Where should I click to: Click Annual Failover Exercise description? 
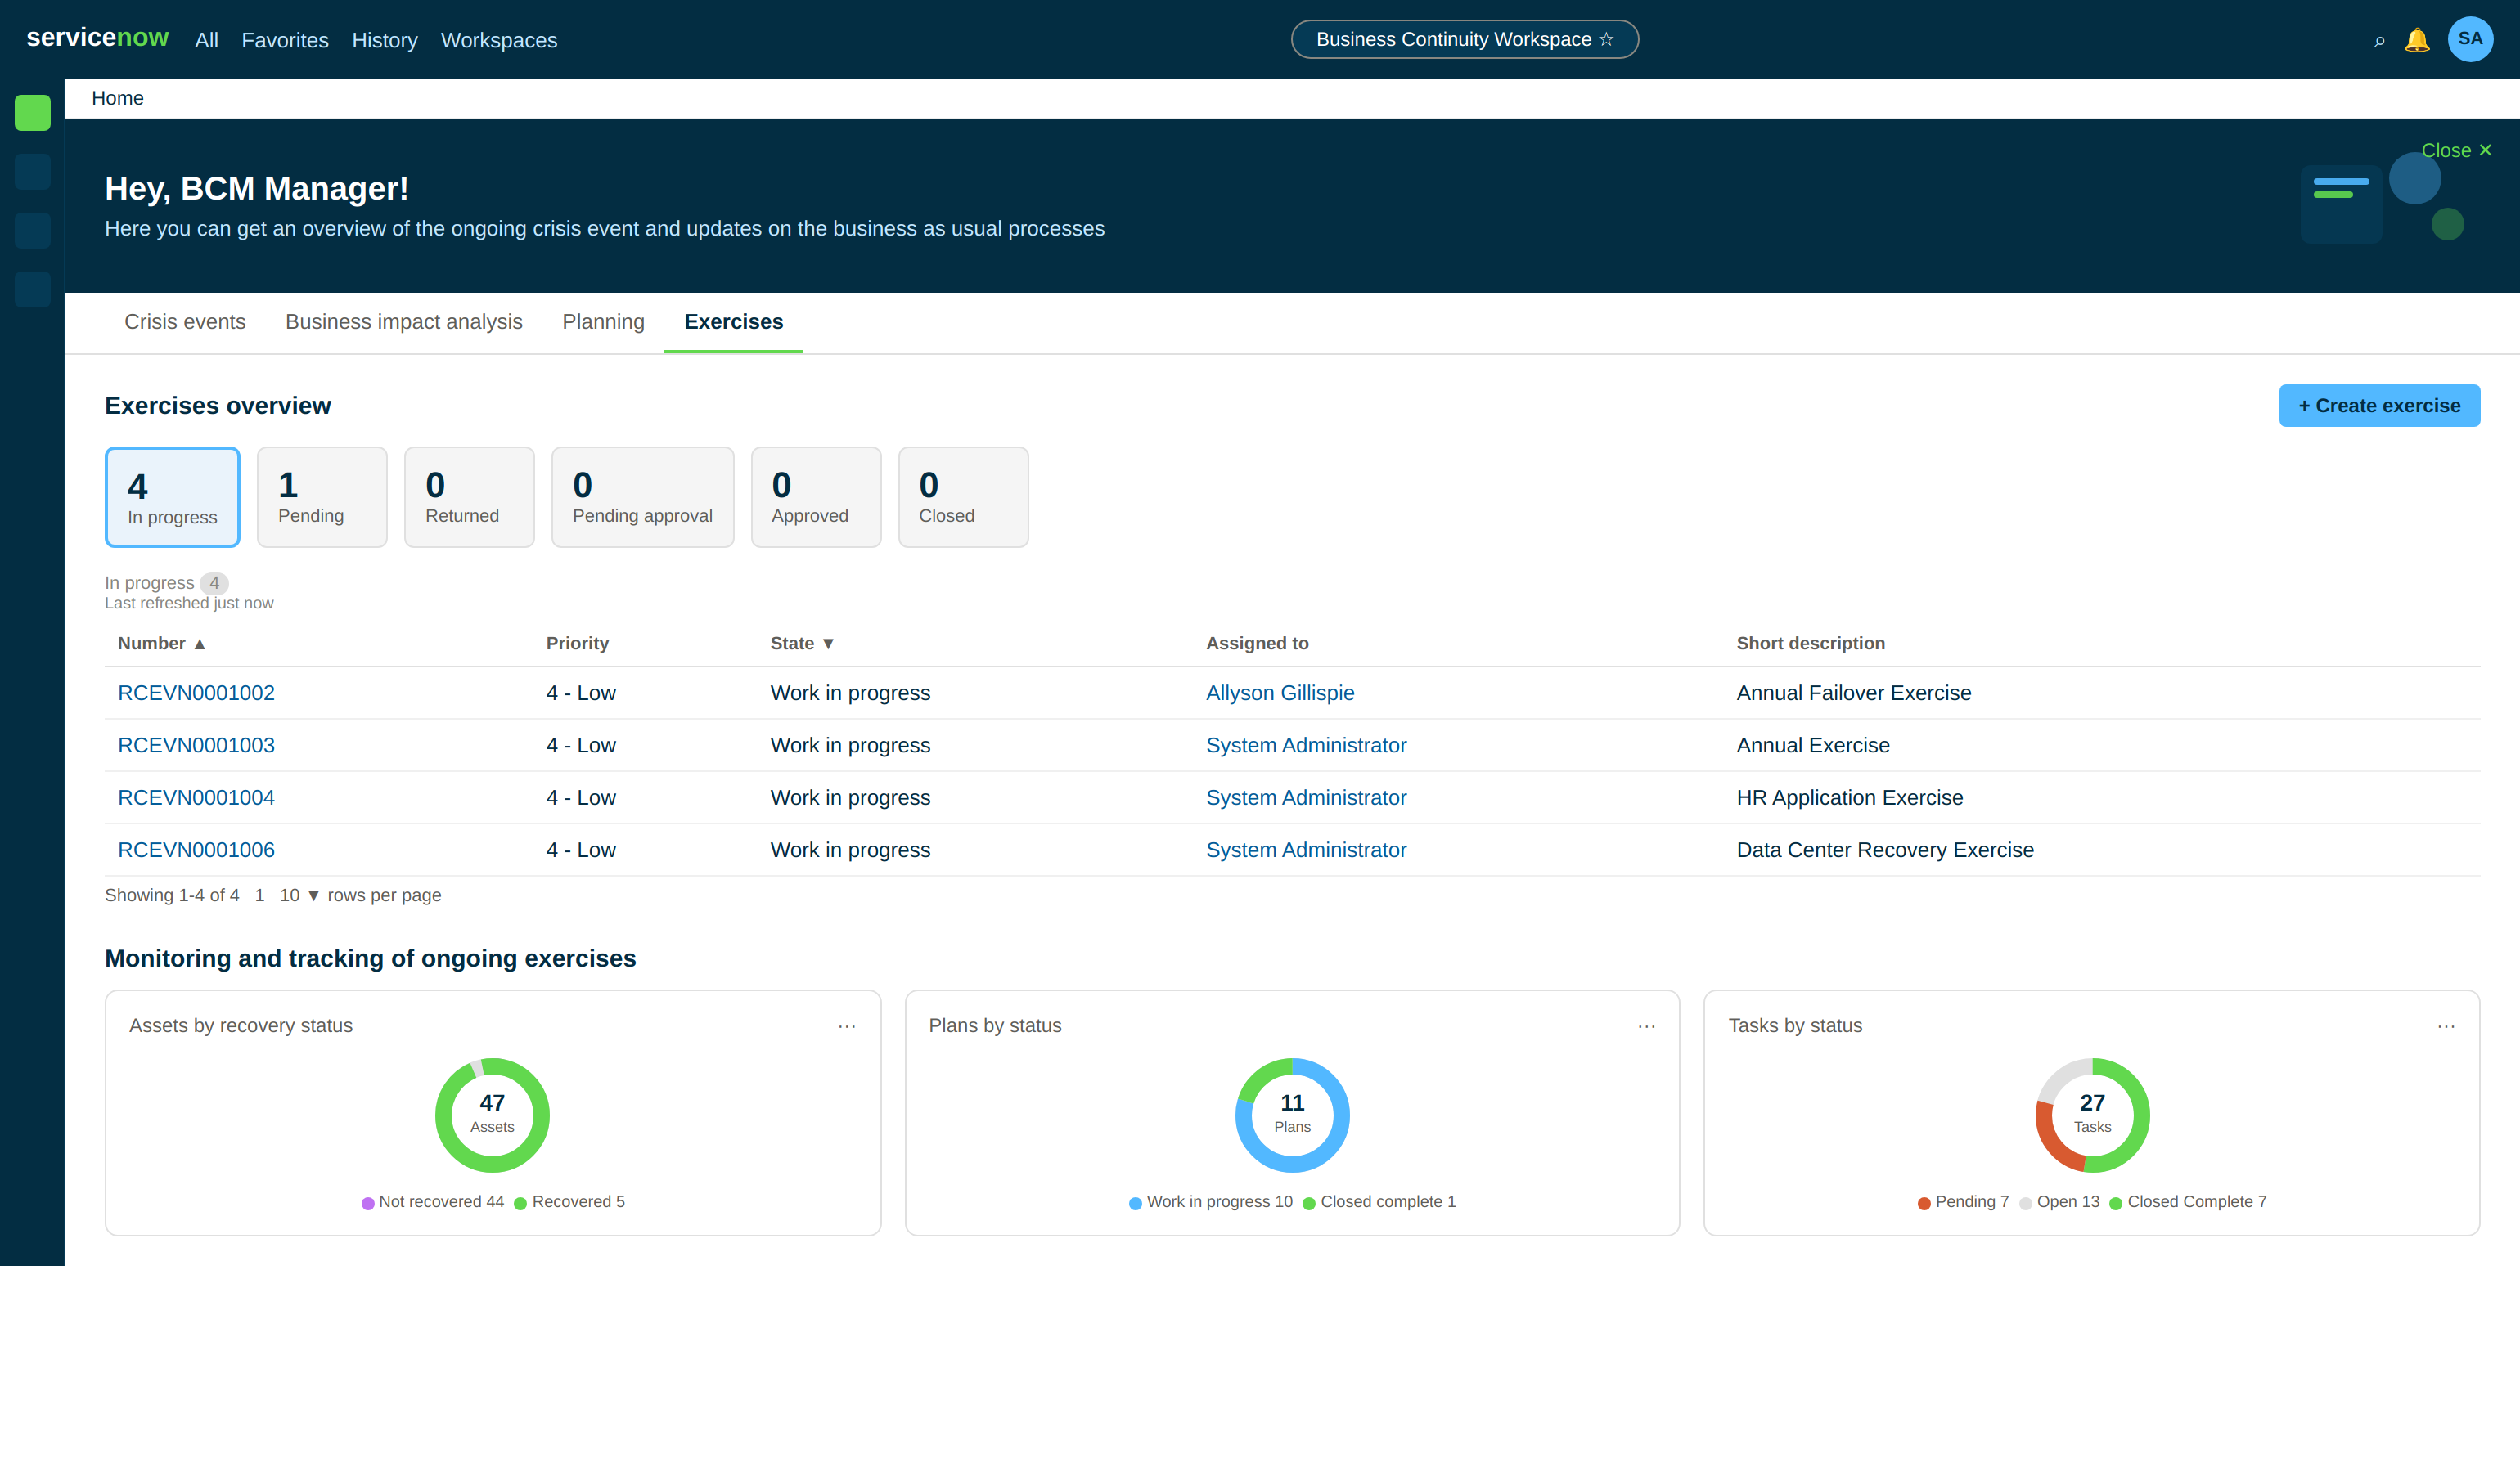pos(1853,693)
